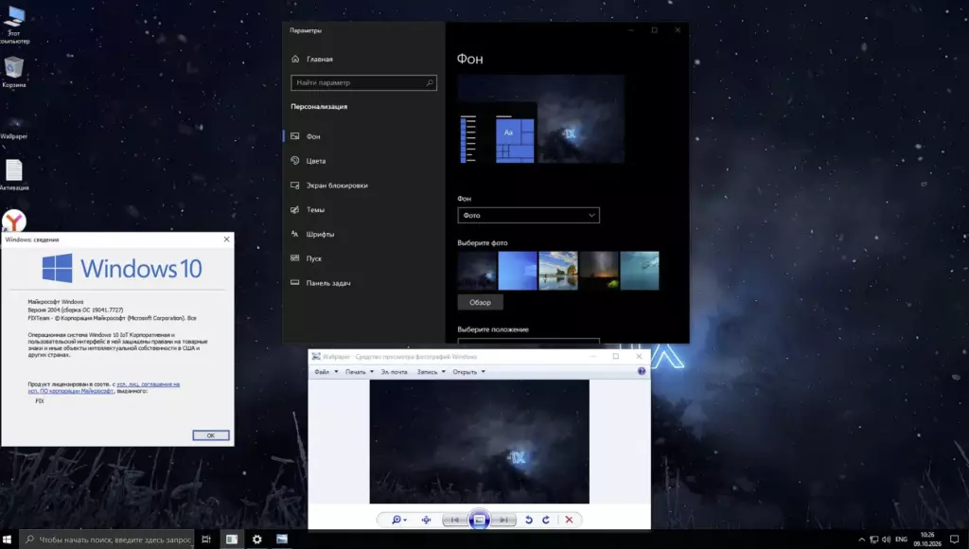Click the search magnifier in Settings search box
This screenshot has width=969, height=549.
pyautogui.click(x=430, y=83)
